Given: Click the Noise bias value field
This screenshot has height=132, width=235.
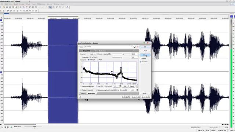Looking at the screenshot, I should pos(134,57).
